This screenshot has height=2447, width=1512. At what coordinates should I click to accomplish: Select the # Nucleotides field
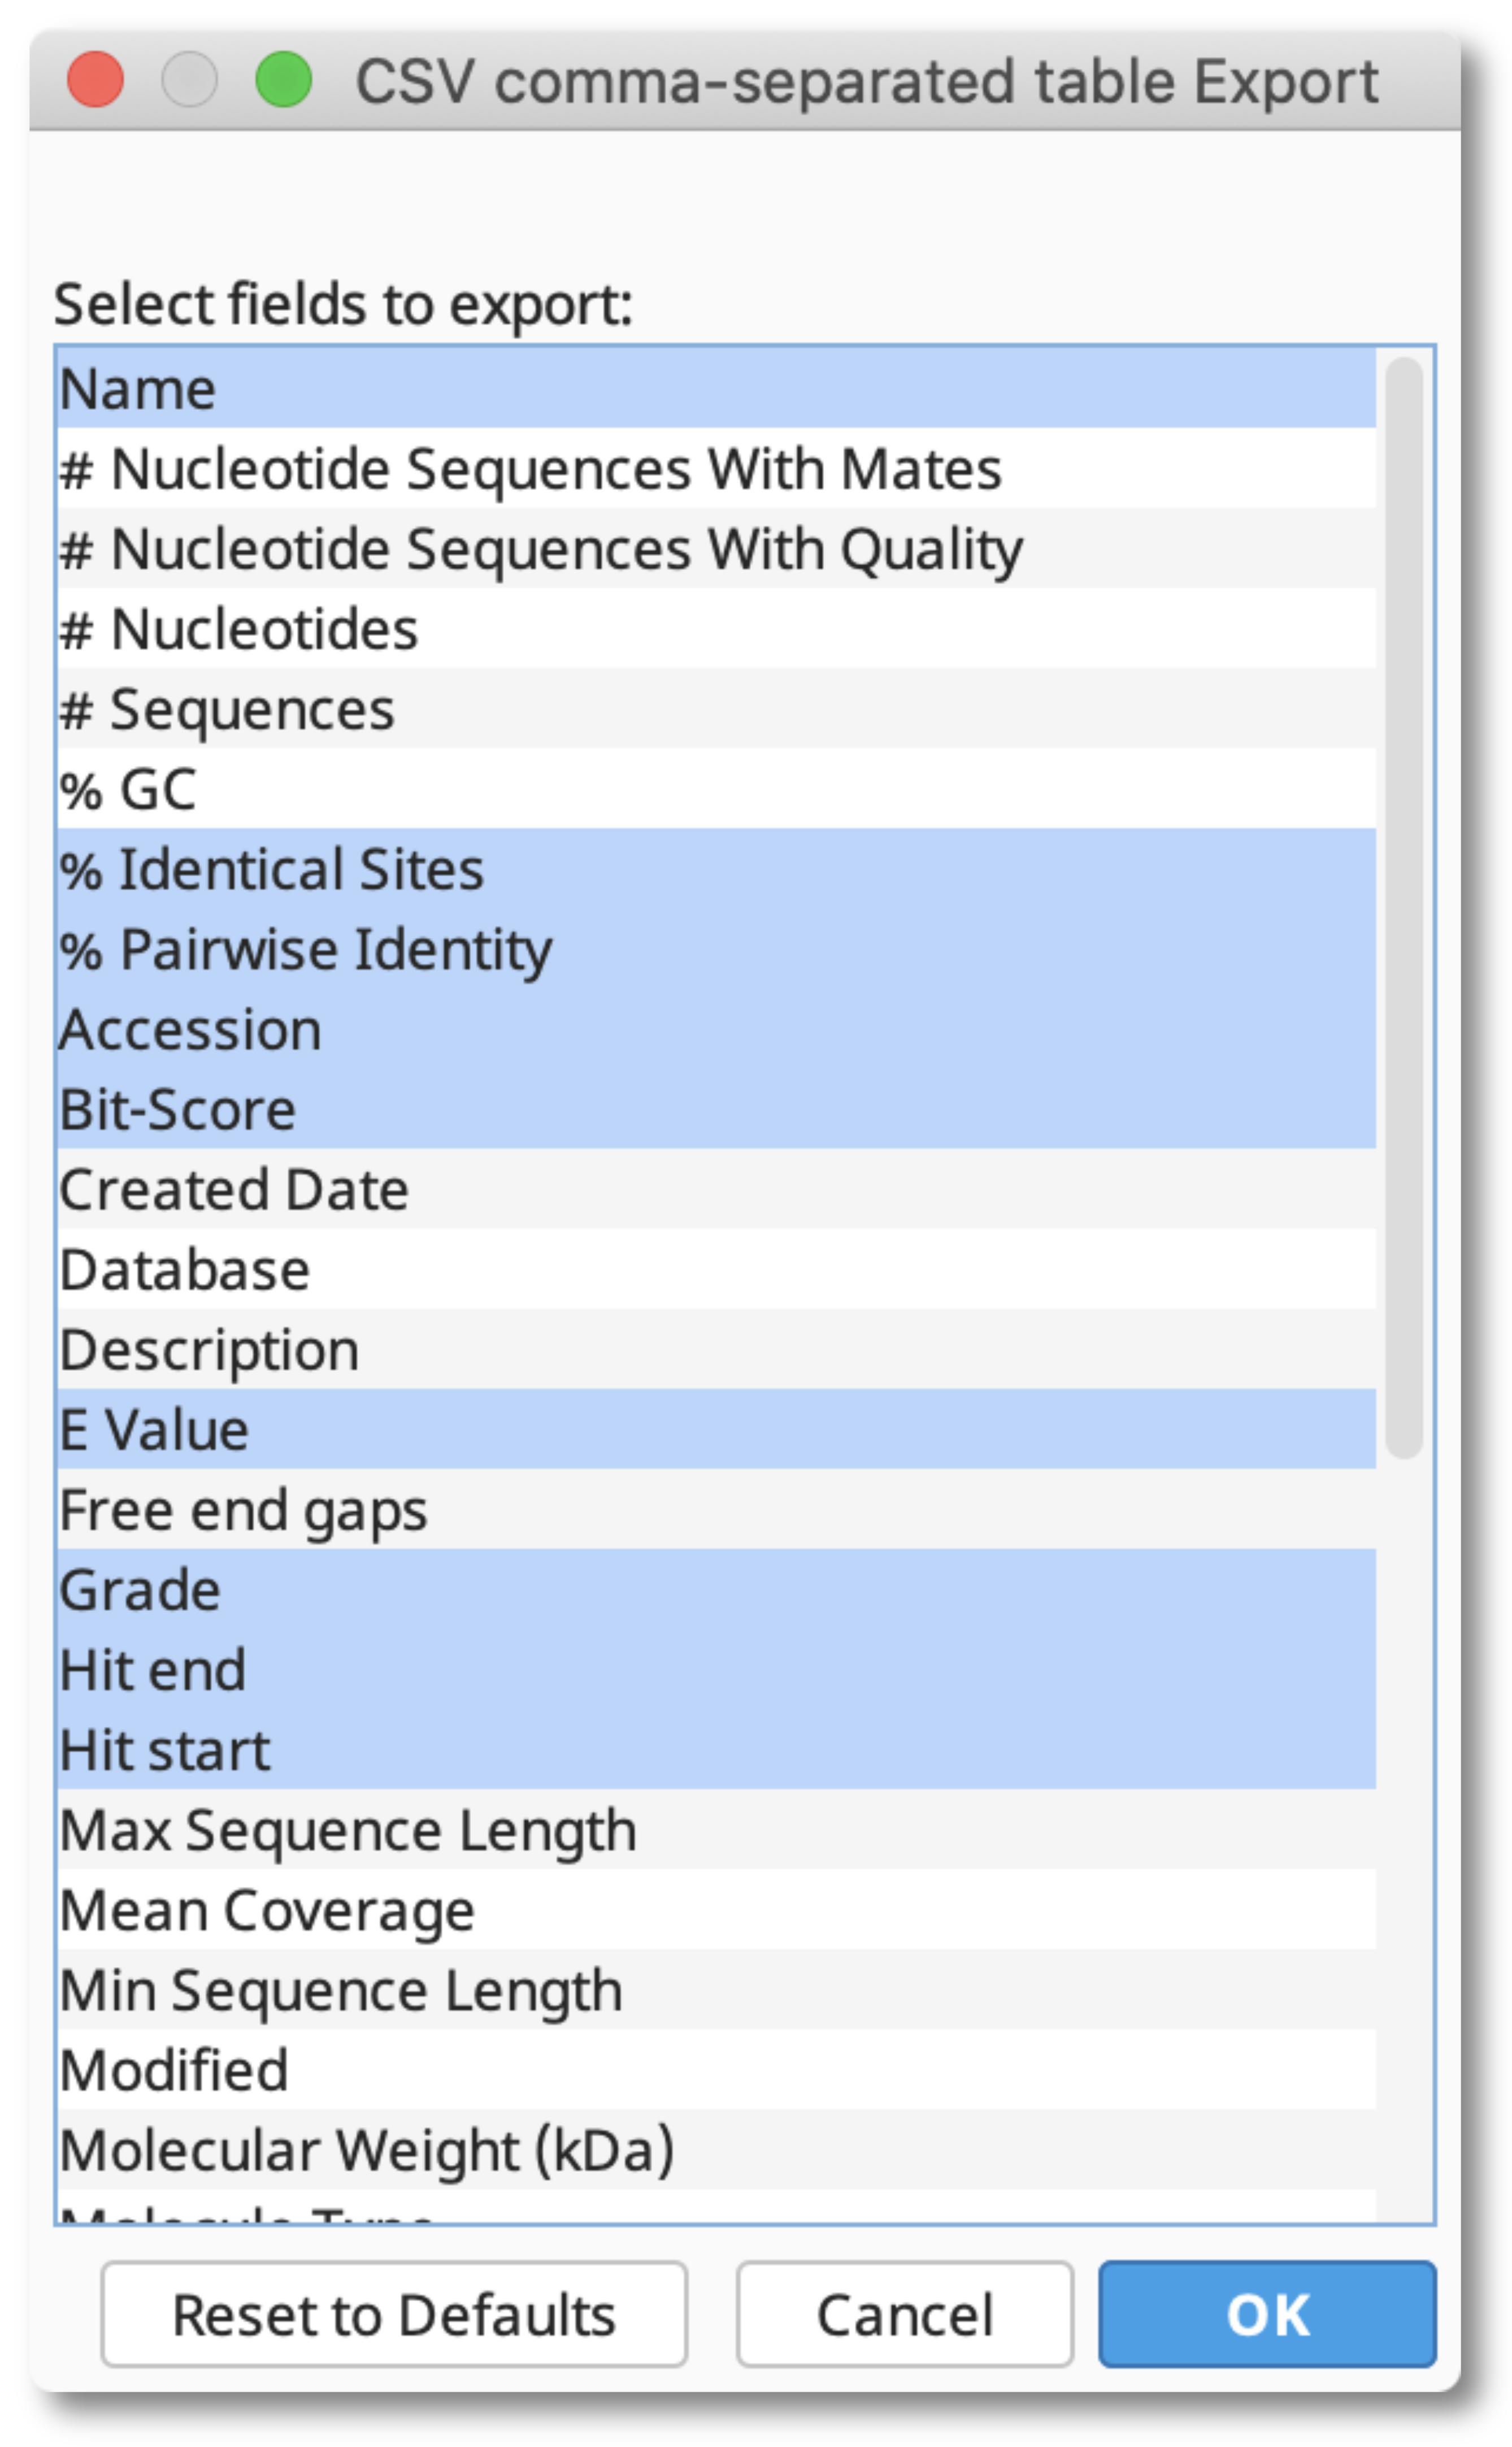coord(716,628)
